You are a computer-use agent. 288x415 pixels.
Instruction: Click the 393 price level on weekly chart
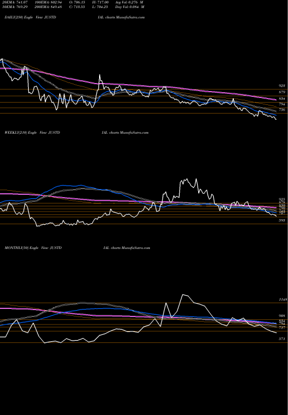[x=282, y=220]
